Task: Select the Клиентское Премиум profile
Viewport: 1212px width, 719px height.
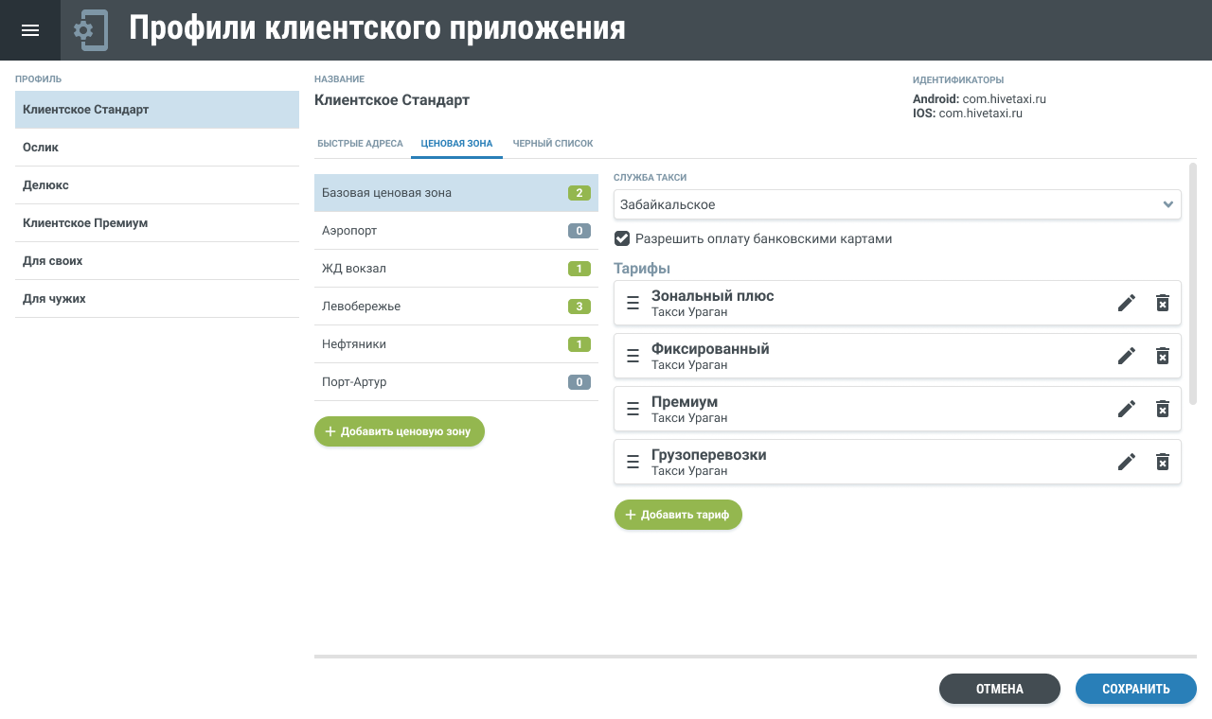Action: (x=157, y=223)
